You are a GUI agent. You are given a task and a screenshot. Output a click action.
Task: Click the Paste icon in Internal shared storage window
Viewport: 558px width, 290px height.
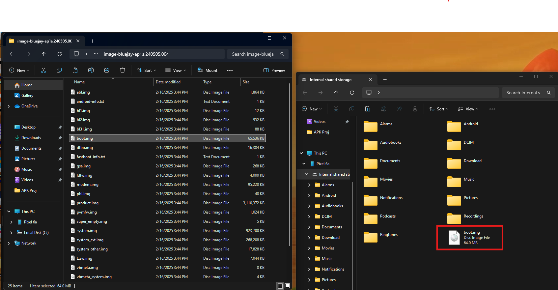(368, 109)
